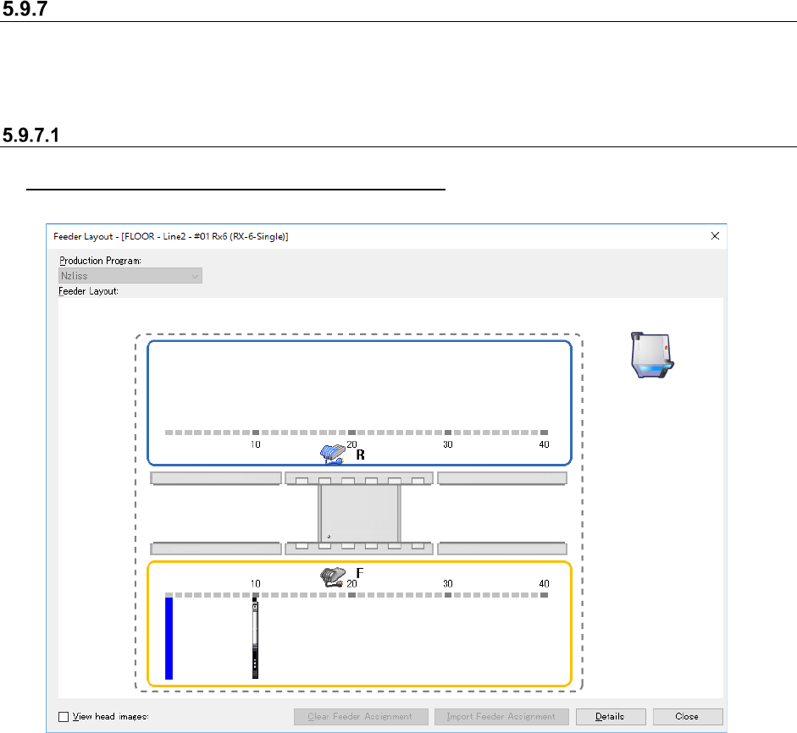Screen dimensions: 797x733
Task: Click slot marker 30 on the front bank
Action: coord(448,595)
